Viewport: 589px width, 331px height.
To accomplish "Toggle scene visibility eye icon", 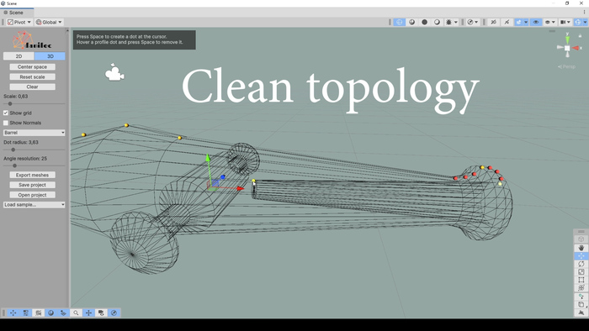I will tap(536, 22).
